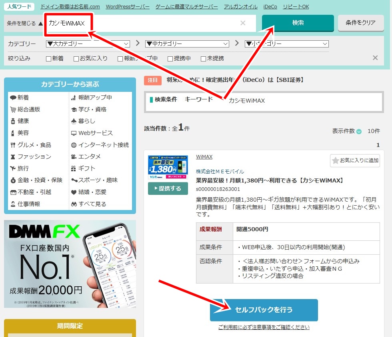The height and width of the screenshot is (337, 392).
Task: Click the 報酬アップ中 bar chart icon
Action: point(74,97)
